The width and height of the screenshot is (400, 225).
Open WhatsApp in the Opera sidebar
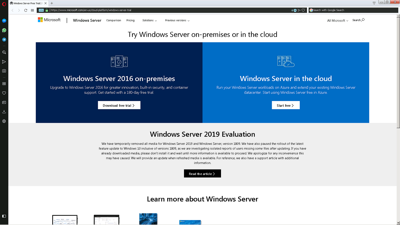[4, 30]
